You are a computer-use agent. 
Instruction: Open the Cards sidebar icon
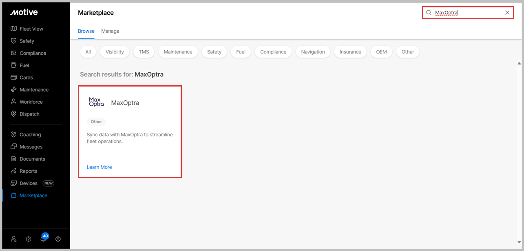point(13,78)
